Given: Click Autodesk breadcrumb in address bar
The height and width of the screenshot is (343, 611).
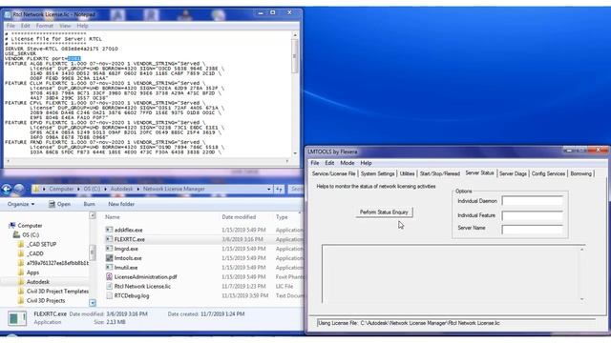Looking at the screenshot, I should click(x=121, y=189).
